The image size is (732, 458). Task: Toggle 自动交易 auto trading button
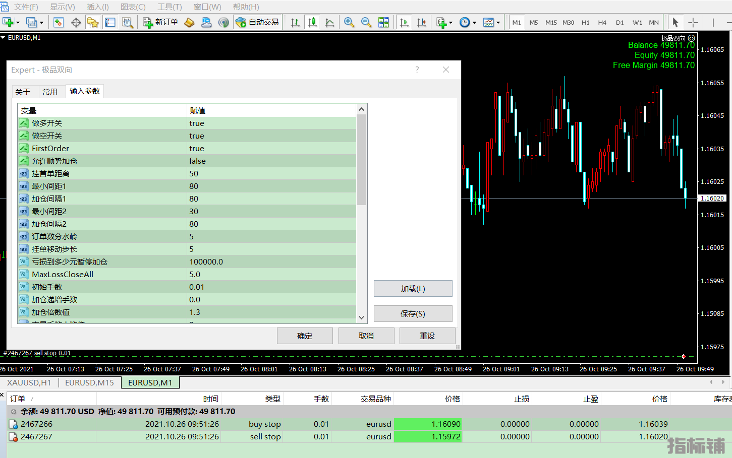(x=257, y=22)
